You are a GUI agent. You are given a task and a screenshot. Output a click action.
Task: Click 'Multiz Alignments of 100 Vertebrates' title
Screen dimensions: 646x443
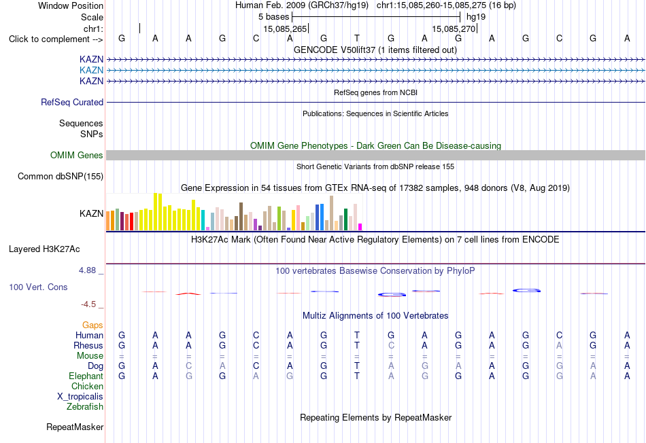[x=375, y=316]
